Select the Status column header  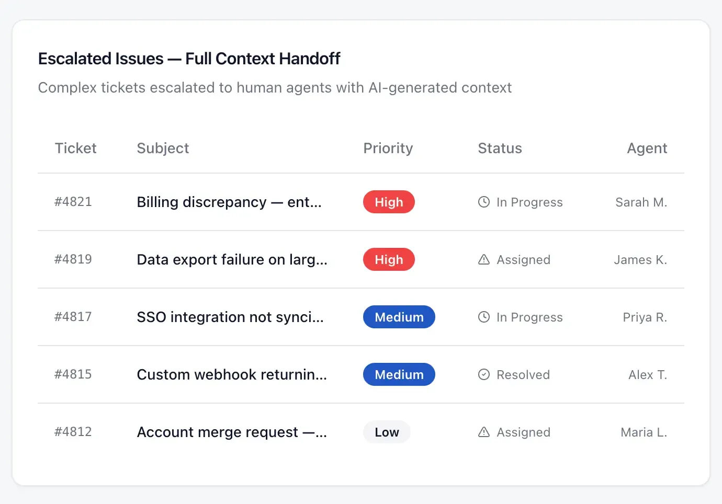[x=500, y=148]
